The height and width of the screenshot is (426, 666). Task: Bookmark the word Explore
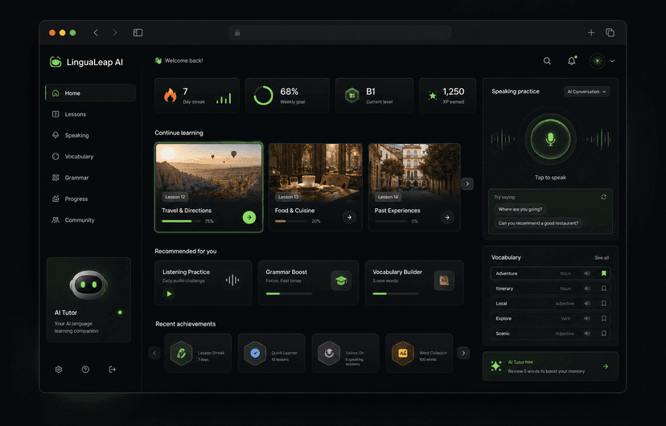tap(603, 318)
